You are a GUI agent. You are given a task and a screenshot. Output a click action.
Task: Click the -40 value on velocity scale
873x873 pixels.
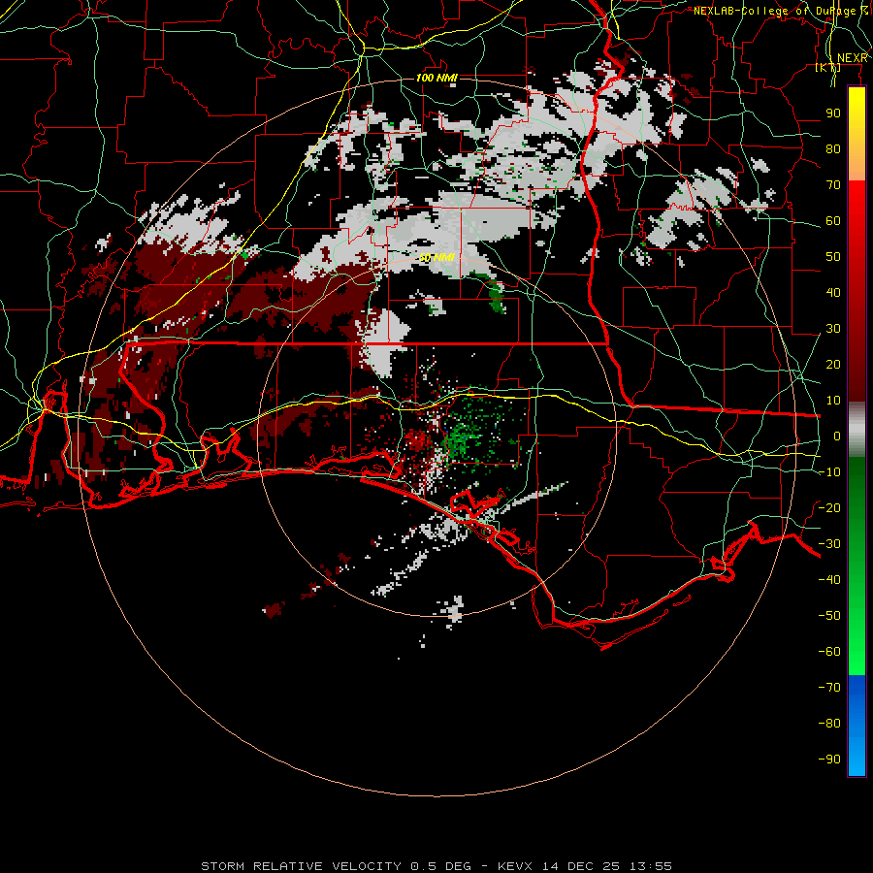(829, 580)
